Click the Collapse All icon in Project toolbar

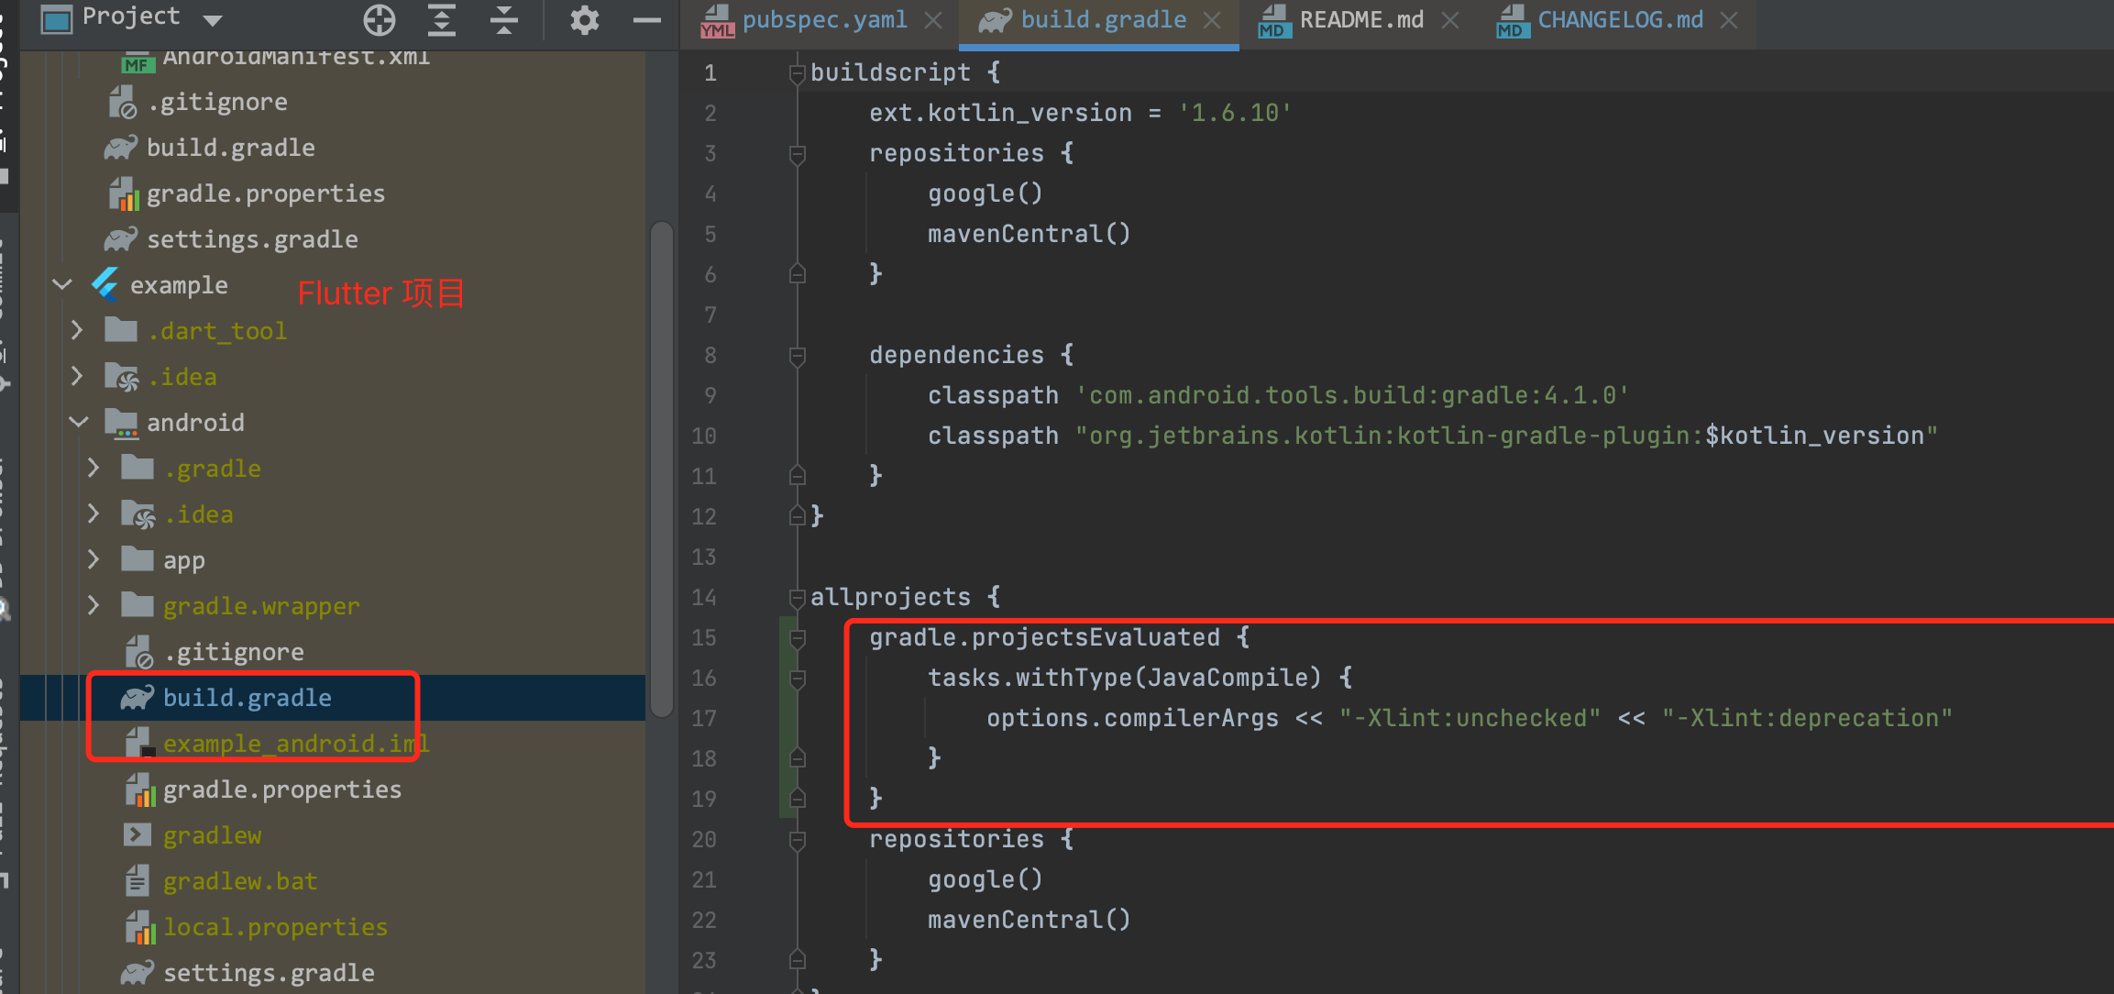(503, 19)
